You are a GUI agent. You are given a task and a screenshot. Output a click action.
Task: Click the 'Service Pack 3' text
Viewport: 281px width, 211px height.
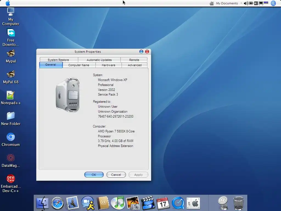108,95
